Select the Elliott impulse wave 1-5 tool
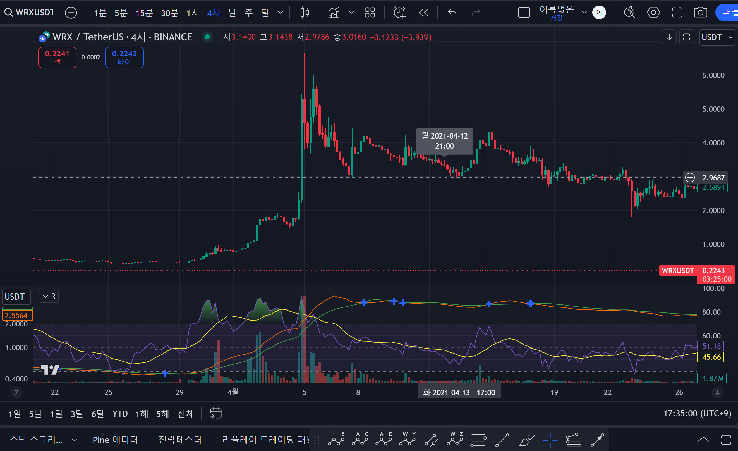This screenshot has height=451, width=738. click(336, 440)
